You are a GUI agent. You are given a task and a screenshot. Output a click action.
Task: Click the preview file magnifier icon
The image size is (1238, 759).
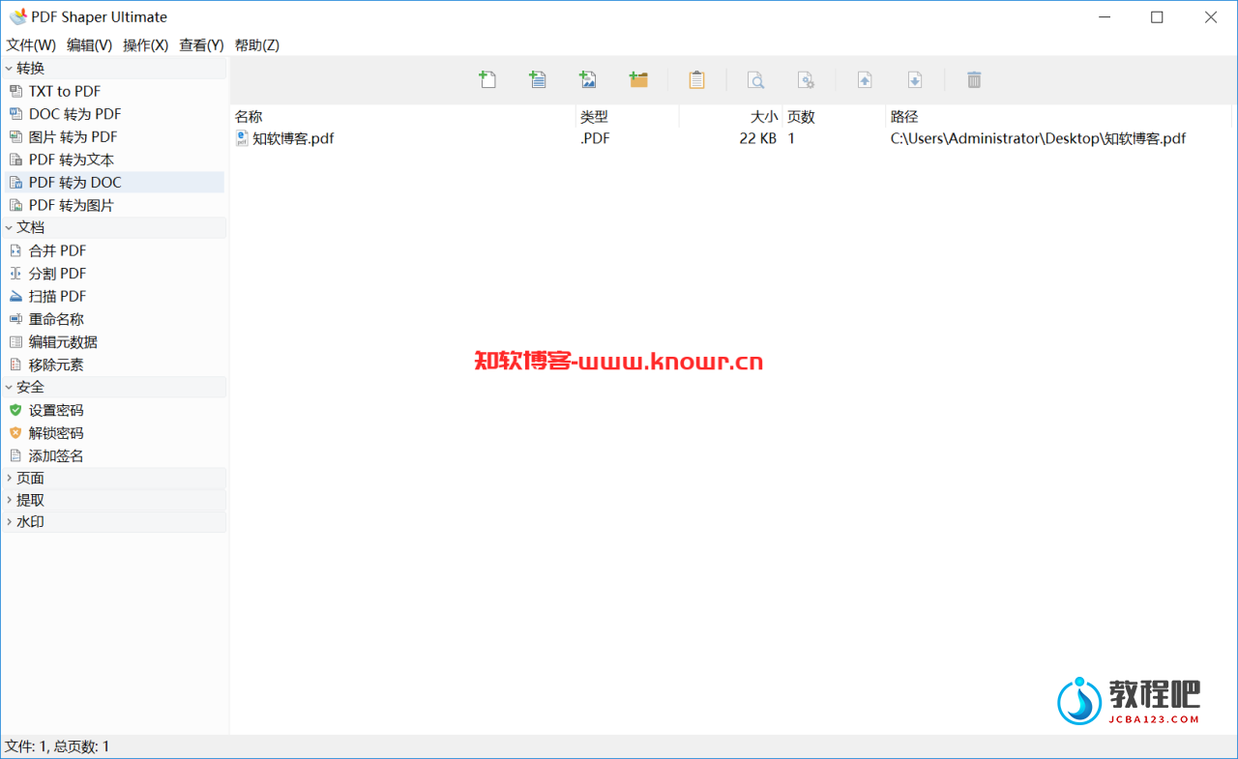(755, 79)
